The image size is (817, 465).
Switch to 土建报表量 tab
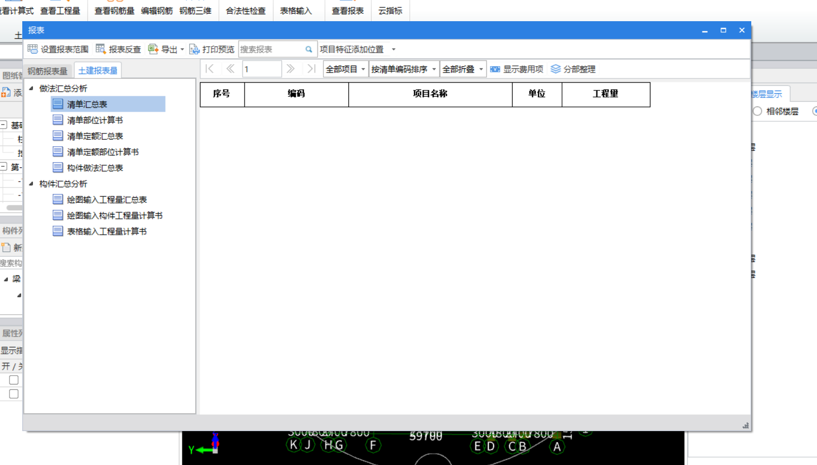click(x=98, y=70)
